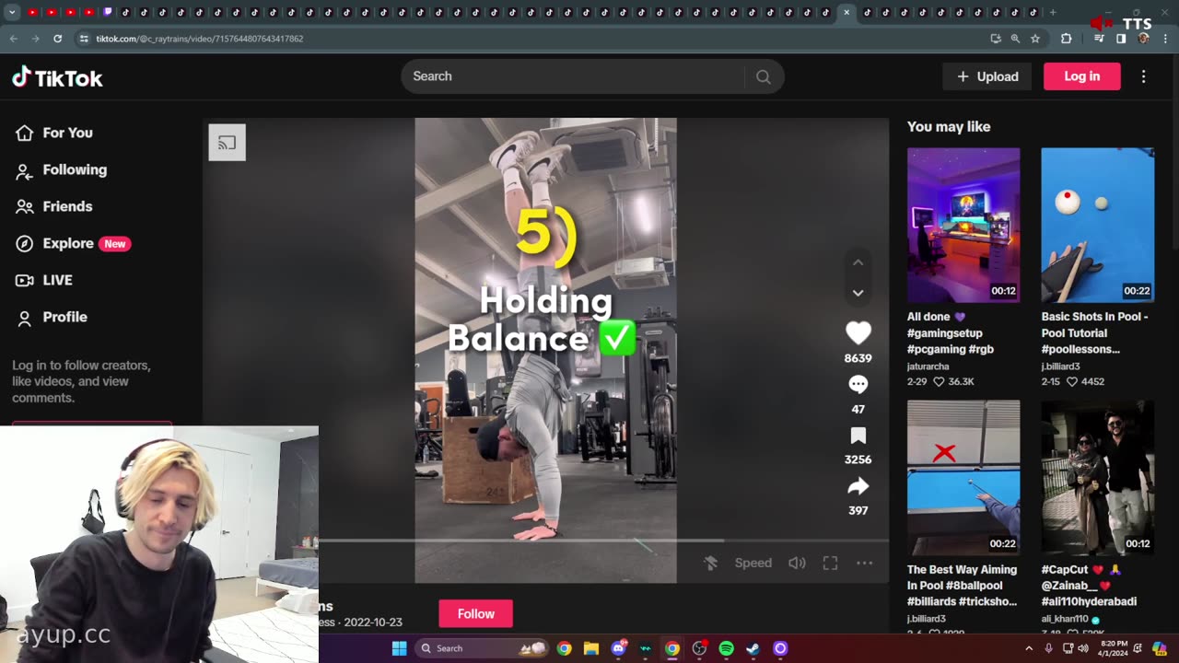This screenshot has width=1179, height=663.
Task: Open the tab search dropdown arrow
Action: (12, 13)
